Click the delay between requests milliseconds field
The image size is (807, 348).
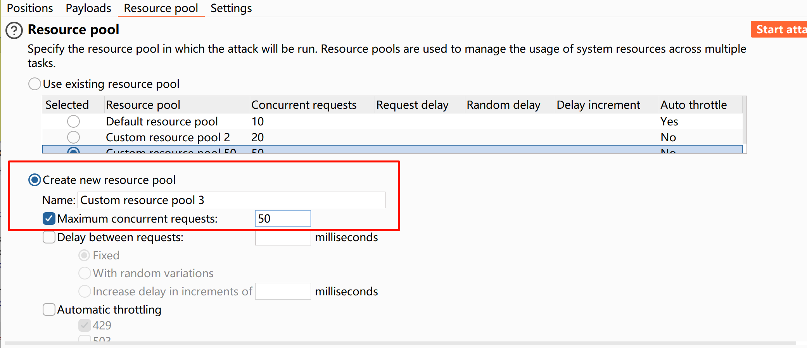pos(283,237)
